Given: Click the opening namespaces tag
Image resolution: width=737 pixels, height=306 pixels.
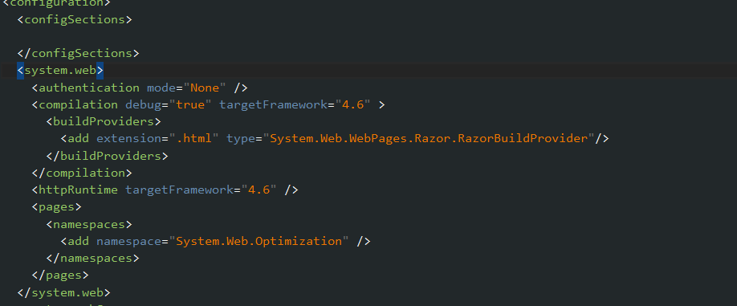Looking at the screenshot, I should (x=89, y=224).
